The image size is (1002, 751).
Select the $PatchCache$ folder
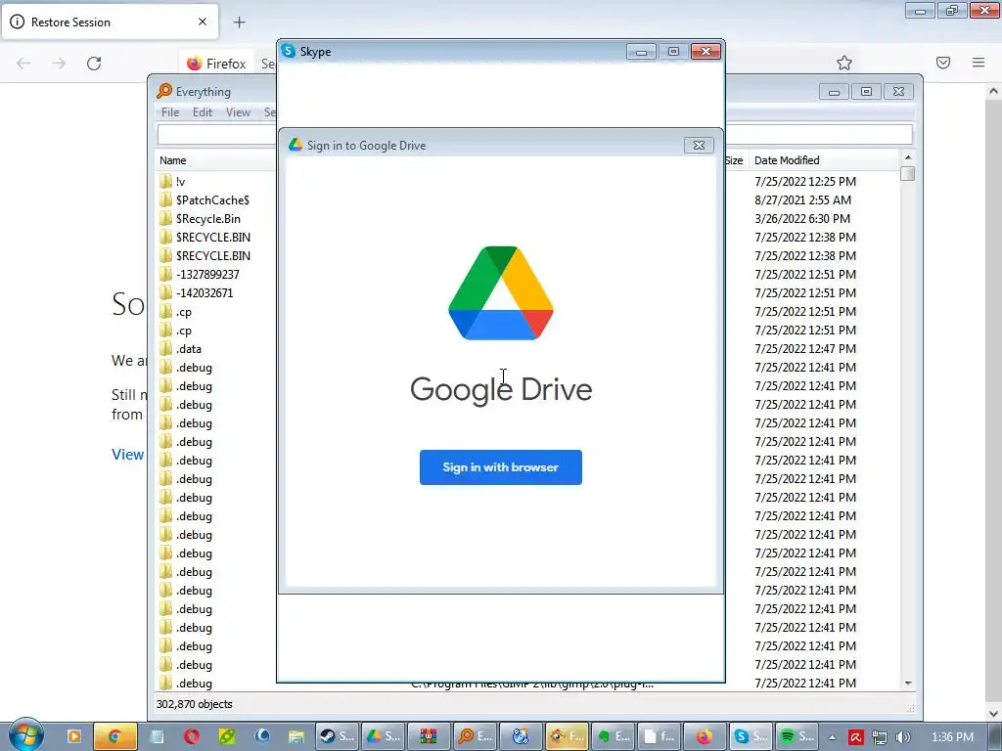212,199
